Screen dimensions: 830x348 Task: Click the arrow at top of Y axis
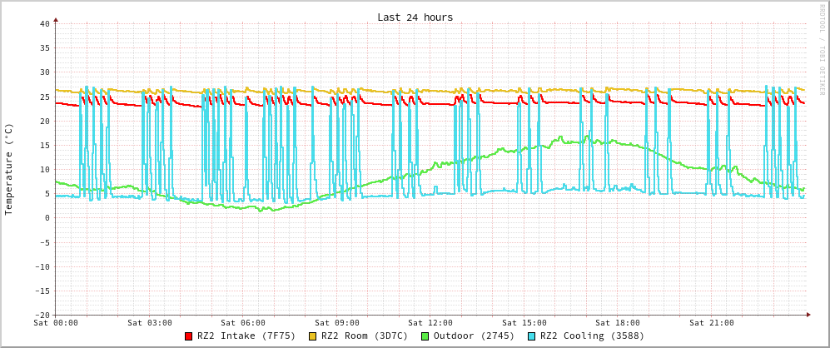click(x=56, y=18)
